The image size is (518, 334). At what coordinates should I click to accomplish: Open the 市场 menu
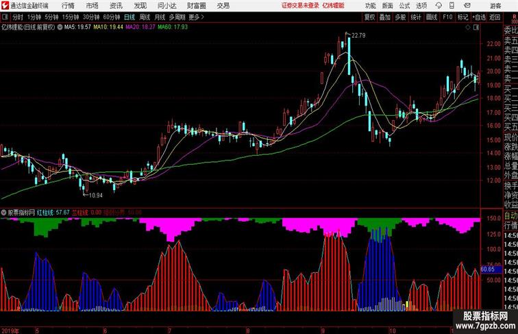(x=92, y=5)
